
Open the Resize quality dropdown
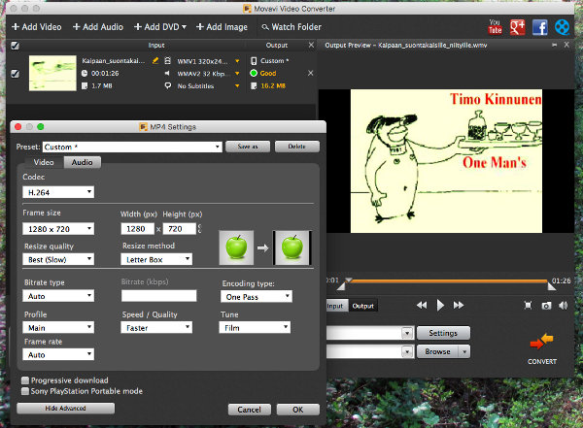(58, 259)
